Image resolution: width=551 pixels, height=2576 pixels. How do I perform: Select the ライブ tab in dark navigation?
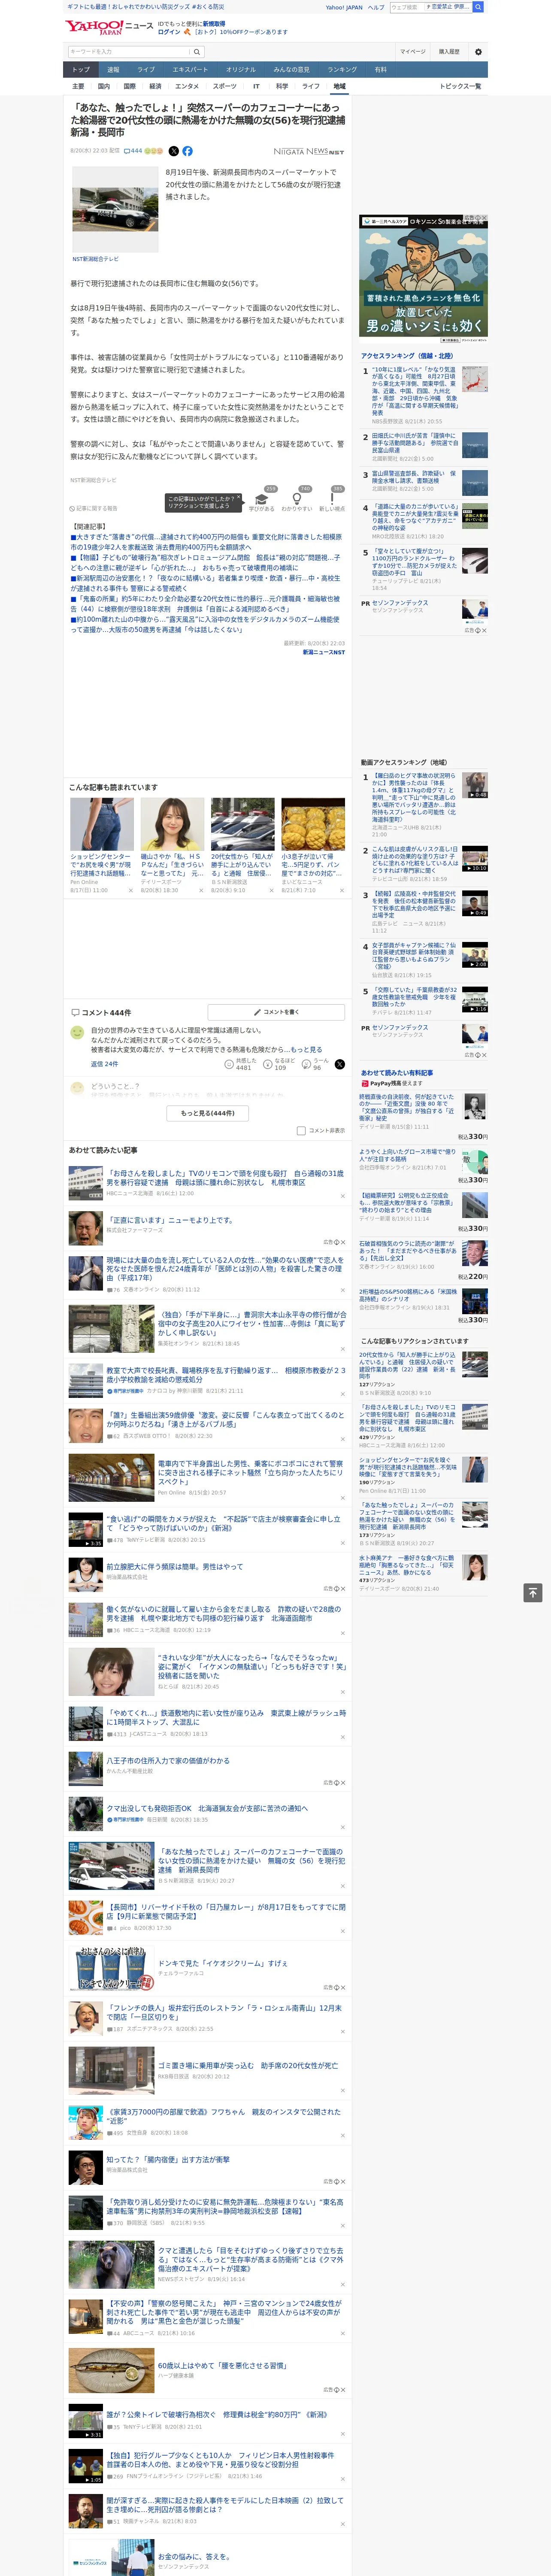[x=146, y=70]
